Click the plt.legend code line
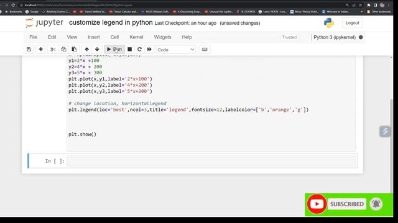Screen dimensions: 398x223 point(188,110)
